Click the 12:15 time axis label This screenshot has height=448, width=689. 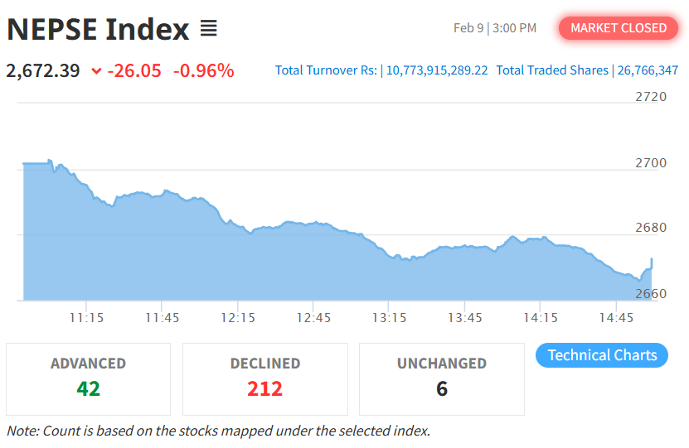238,317
